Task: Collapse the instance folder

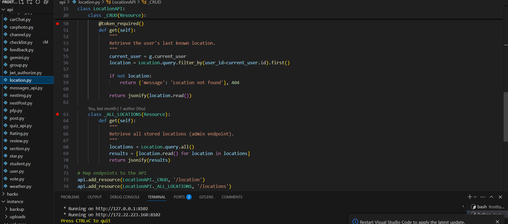Action: 27,202
